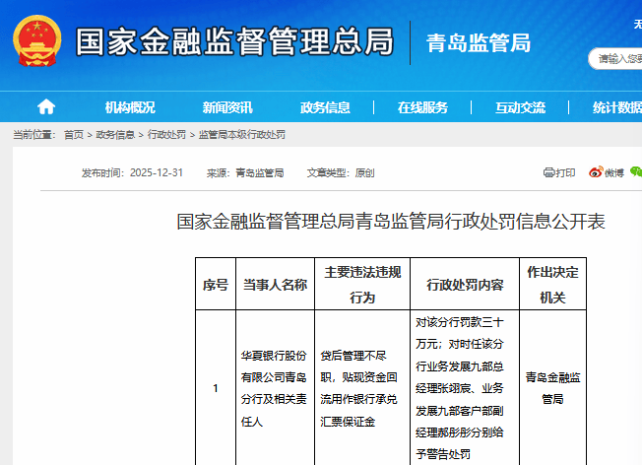
Task: Open 监管局本级行政处罚 breadcrumb link
Action: (x=241, y=134)
